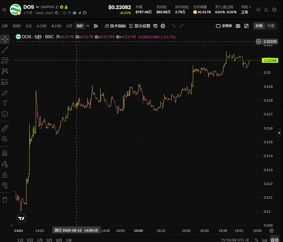
Task: Select the crosshair cursor tool
Action: pyautogui.click(x=5, y=39)
